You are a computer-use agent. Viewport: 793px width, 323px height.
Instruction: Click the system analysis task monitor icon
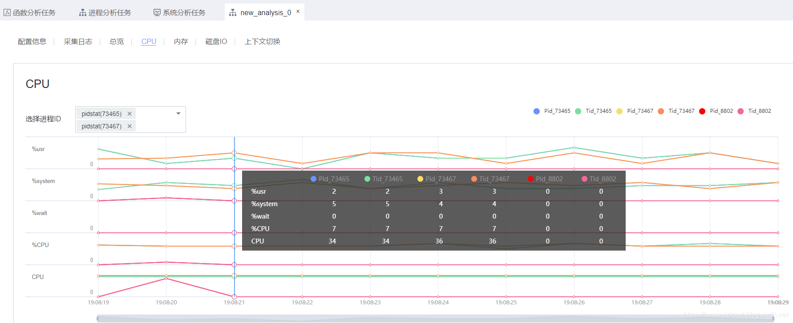pyautogui.click(x=157, y=12)
